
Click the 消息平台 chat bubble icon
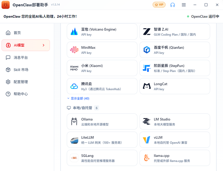pos(8,57)
